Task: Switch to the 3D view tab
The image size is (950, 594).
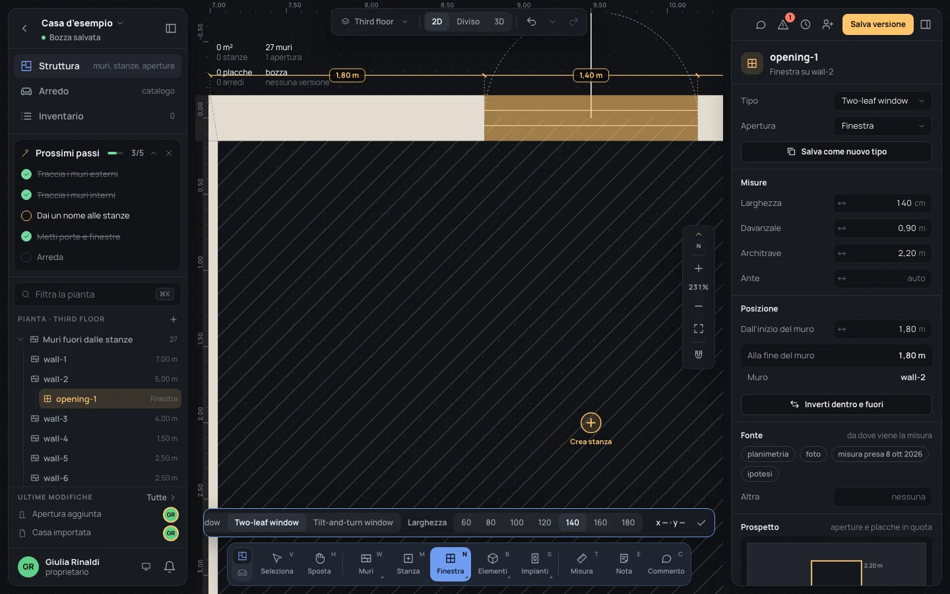Action: click(x=499, y=22)
